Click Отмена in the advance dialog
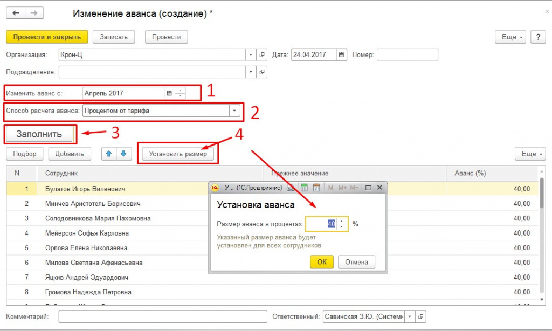552x331 pixels. pyautogui.click(x=356, y=262)
